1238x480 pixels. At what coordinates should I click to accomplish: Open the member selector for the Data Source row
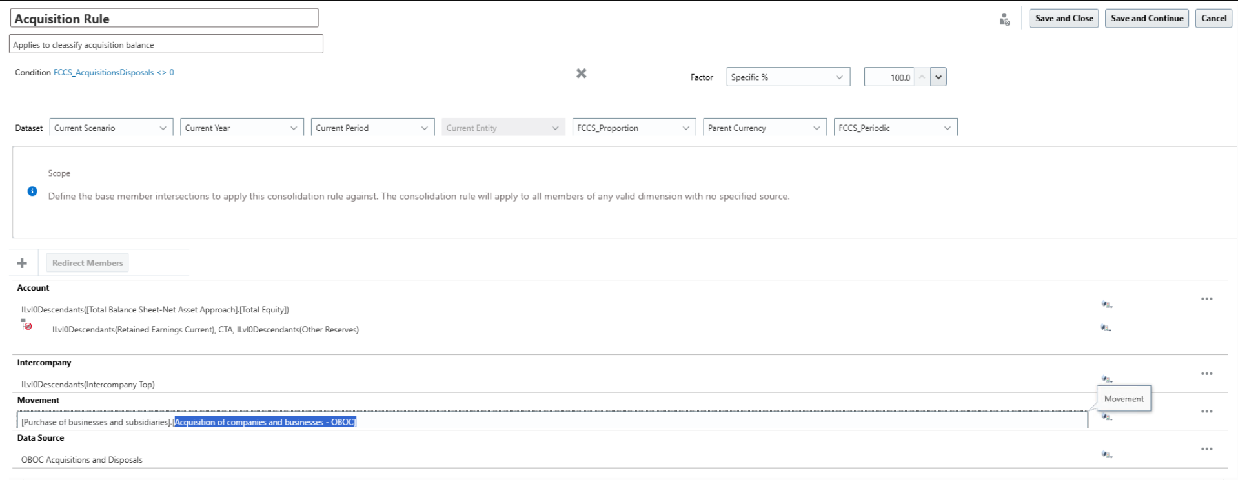click(1106, 454)
